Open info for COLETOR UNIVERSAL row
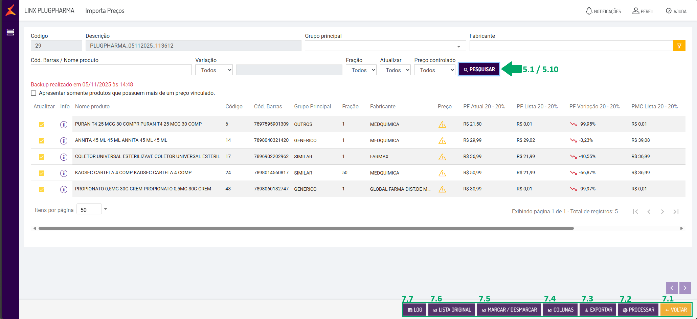Screen dimensions: 697x319 [64, 157]
